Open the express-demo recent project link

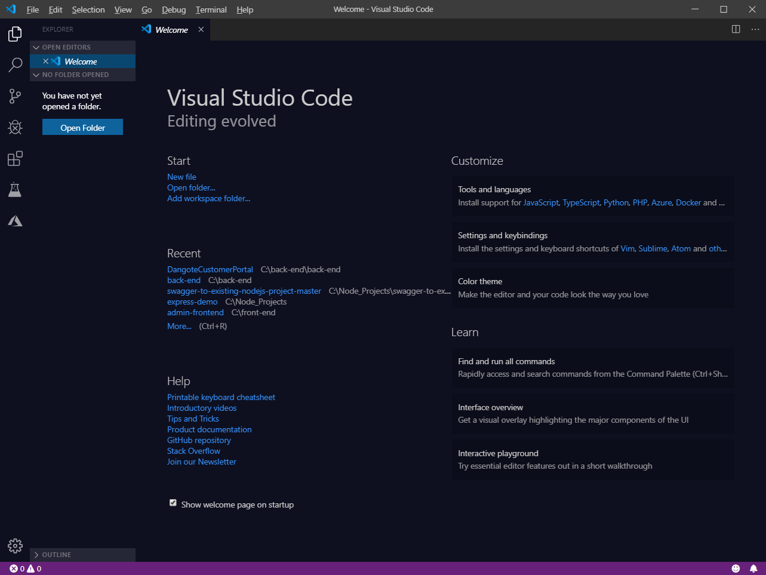[x=192, y=302]
